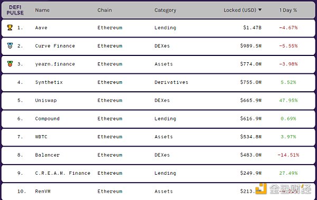Click the bronze medal icon for yearn.finance
The image size is (317, 200).
click(10, 64)
